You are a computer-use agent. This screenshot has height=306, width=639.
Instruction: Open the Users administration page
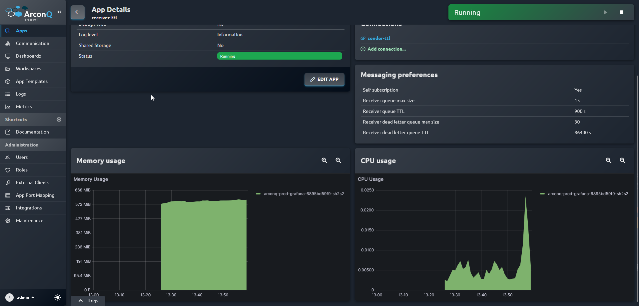coord(33,157)
